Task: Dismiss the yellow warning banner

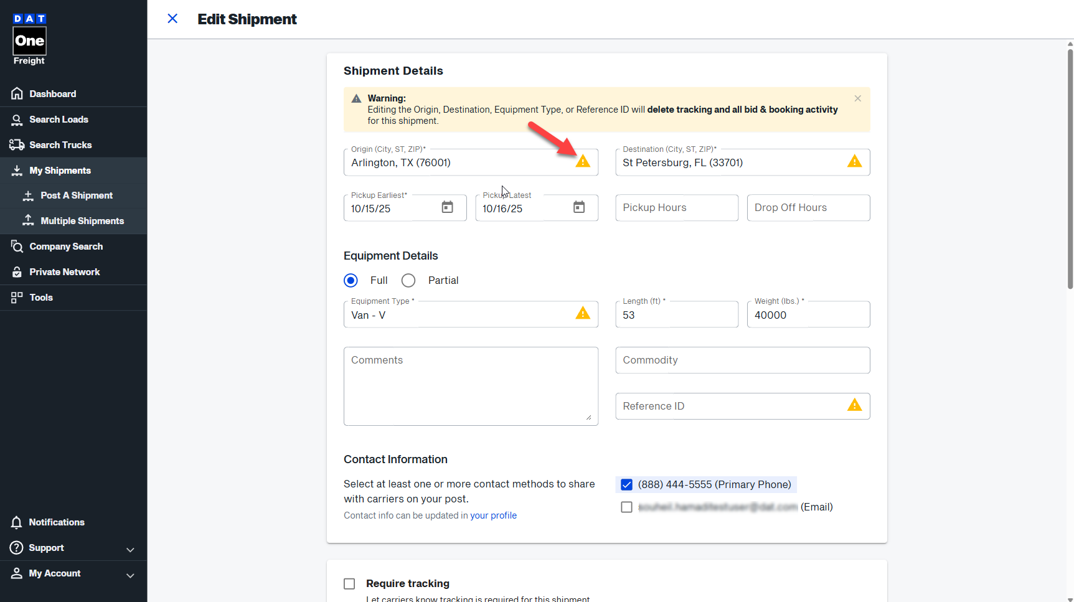Action: coord(857,98)
